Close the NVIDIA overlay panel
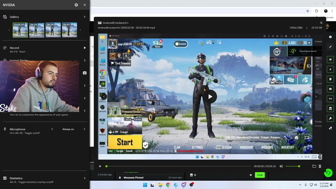The image size is (336, 189). pos(85,5)
